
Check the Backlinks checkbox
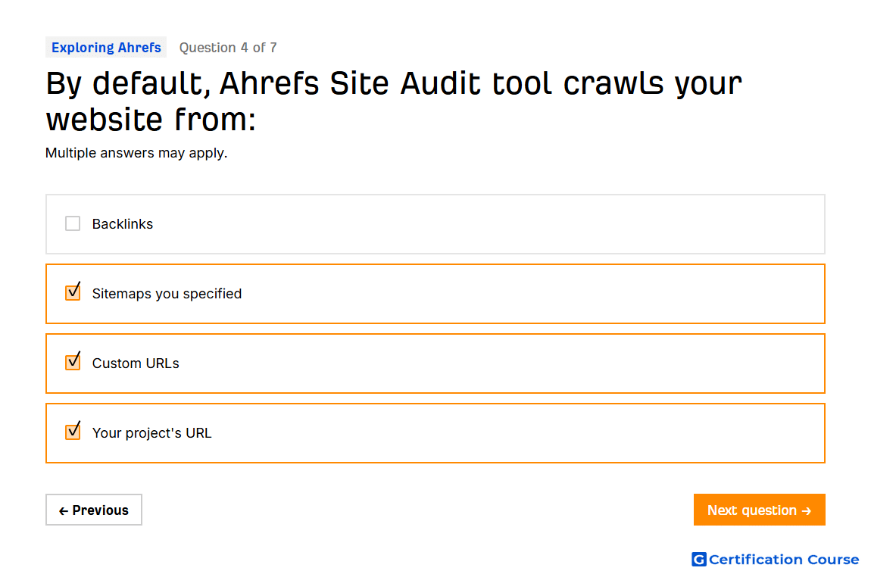pos(73,223)
